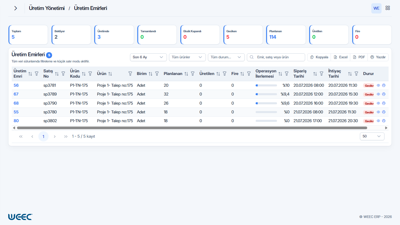Open the Tüm ürünler product filter dropdown

187,57
